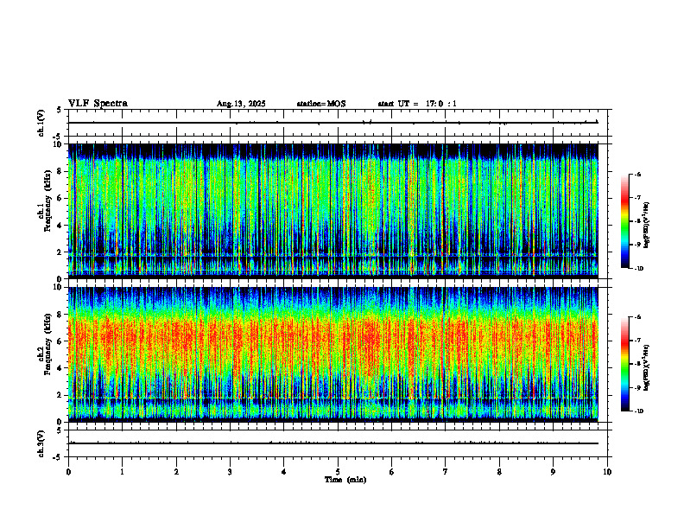Click the ch.3 voltage waveform trace panel
The width and height of the screenshot is (684, 529).
338,443
